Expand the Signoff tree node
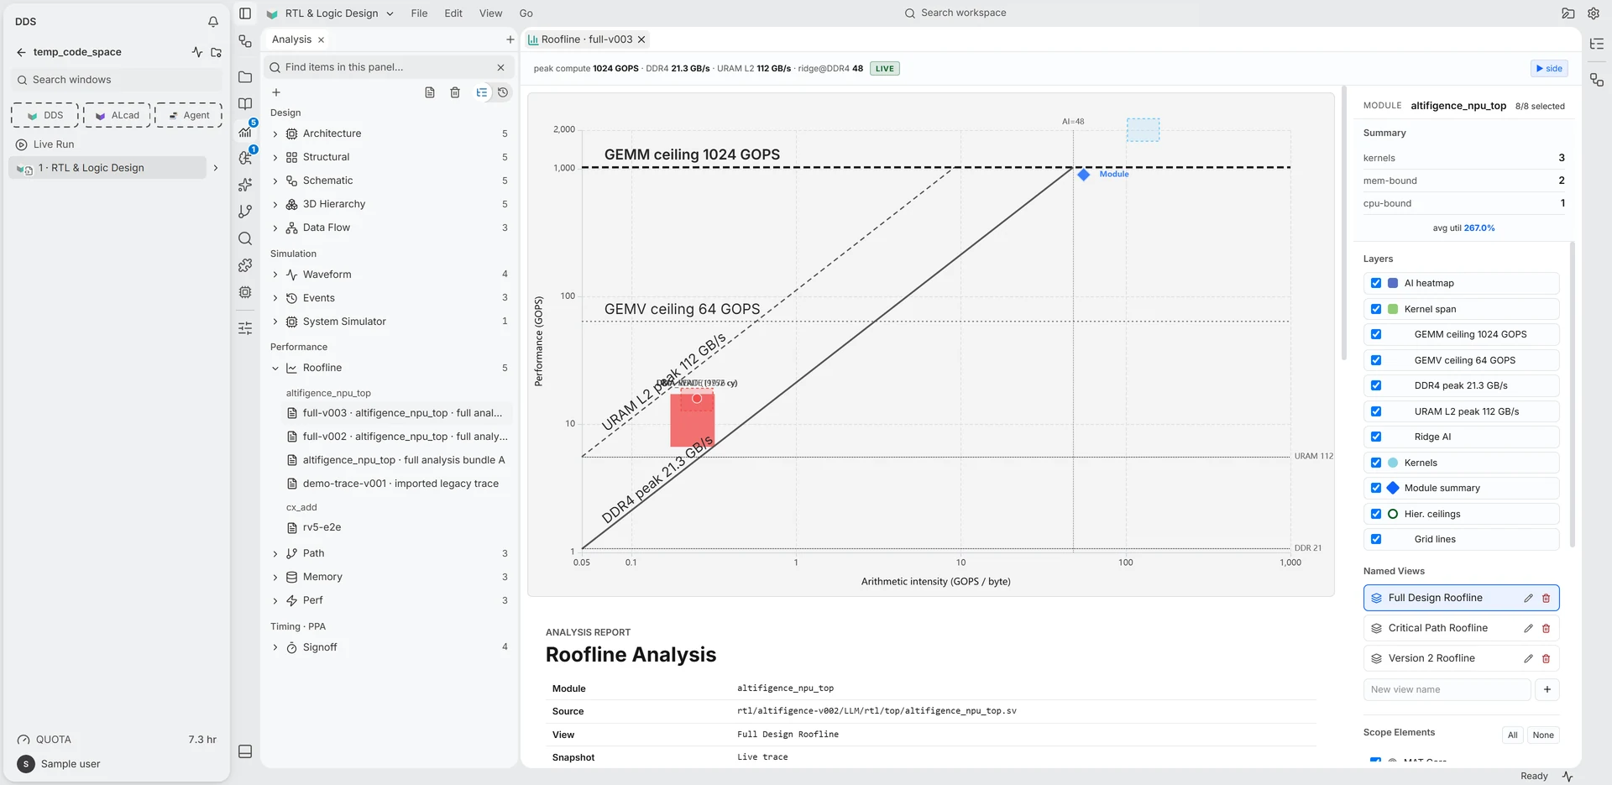This screenshot has height=785, width=1612. [x=275, y=647]
